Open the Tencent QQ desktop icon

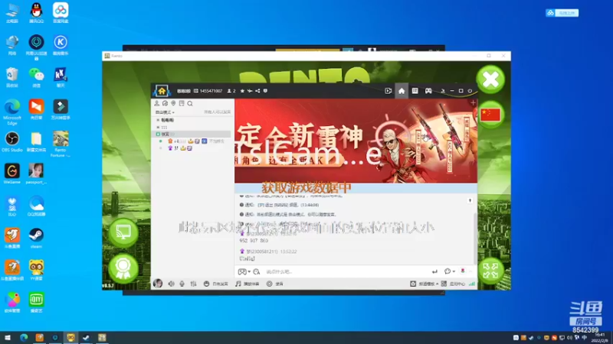coord(36,13)
